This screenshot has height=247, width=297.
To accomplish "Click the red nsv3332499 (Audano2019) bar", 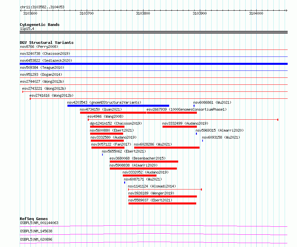I will [x=180, y=127].
